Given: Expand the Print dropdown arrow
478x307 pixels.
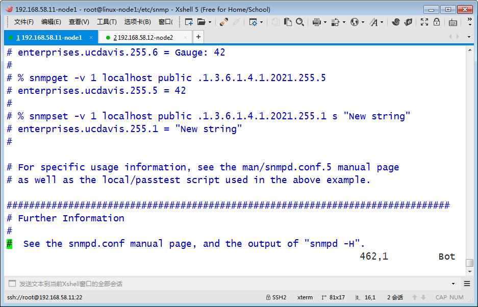Looking at the screenshot, I should coord(325,22).
